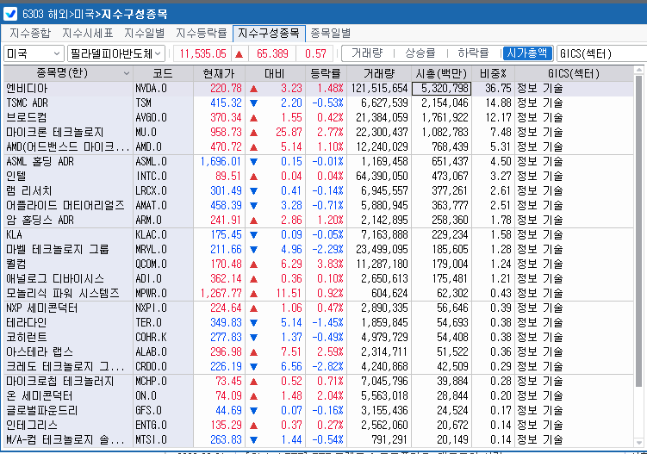Click the 2,154,046 market cap cell
This screenshot has width=647, height=454.
point(441,103)
